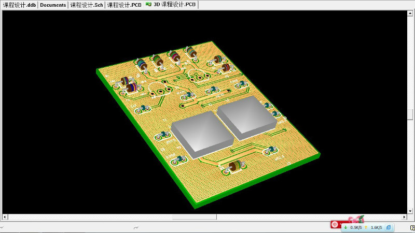Open the Documents tab
The height and width of the screenshot is (233, 415).
(53, 5)
